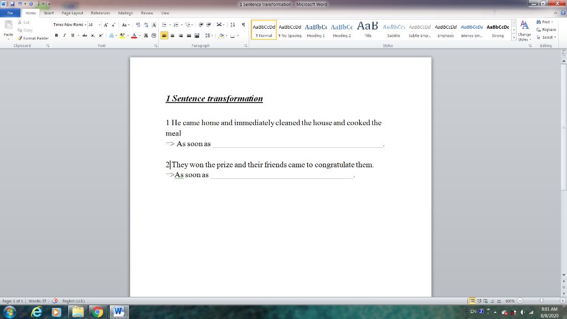Click the Words: 37 status indicator
Image resolution: width=567 pixels, height=319 pixels.
(37, 301)
